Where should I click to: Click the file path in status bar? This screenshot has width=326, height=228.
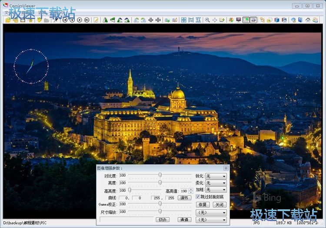tap(25, 223)
